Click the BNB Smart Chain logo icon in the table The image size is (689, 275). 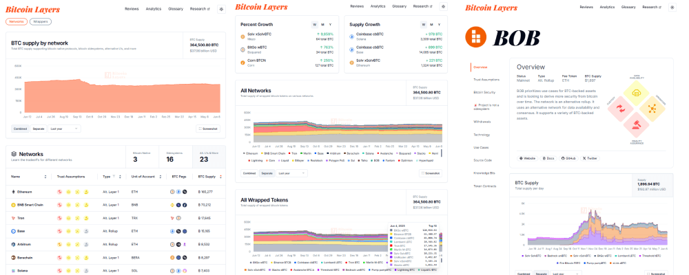13,205
